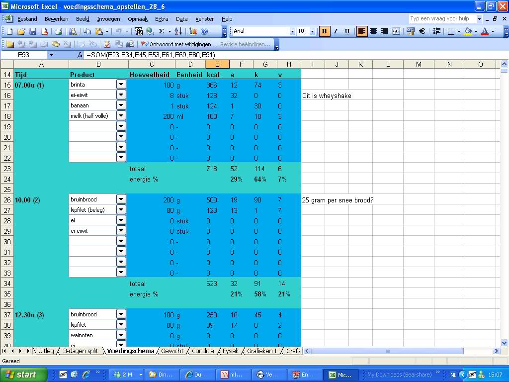Open the Microsoft Excel Help icon
Viewport: 509px width, 382px height.
[x=204, y=31]
